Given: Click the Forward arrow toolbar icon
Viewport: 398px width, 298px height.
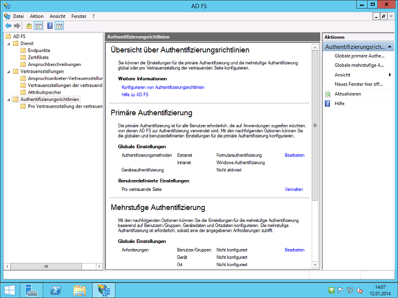Looking at the screenshot, I should [17, 26].
